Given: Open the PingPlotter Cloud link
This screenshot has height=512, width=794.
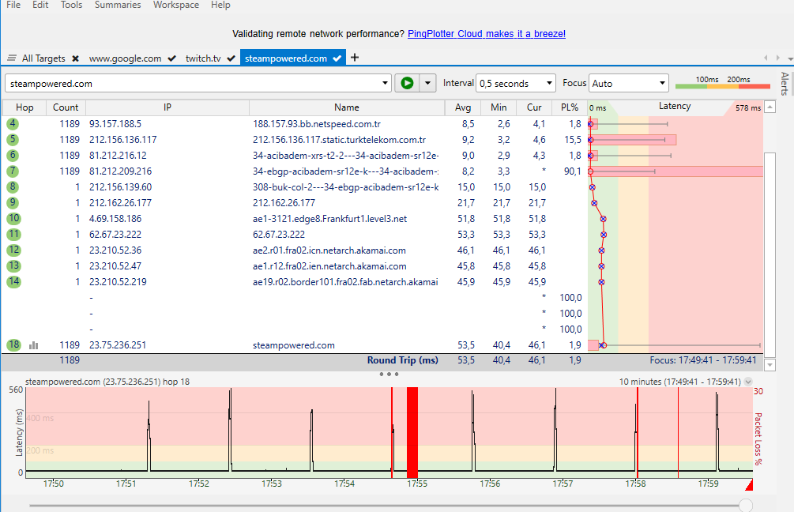Looking at the screenshot, I should tap(486, 34).
